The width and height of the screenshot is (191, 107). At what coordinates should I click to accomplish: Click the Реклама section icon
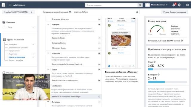click(x=4, y=73)
